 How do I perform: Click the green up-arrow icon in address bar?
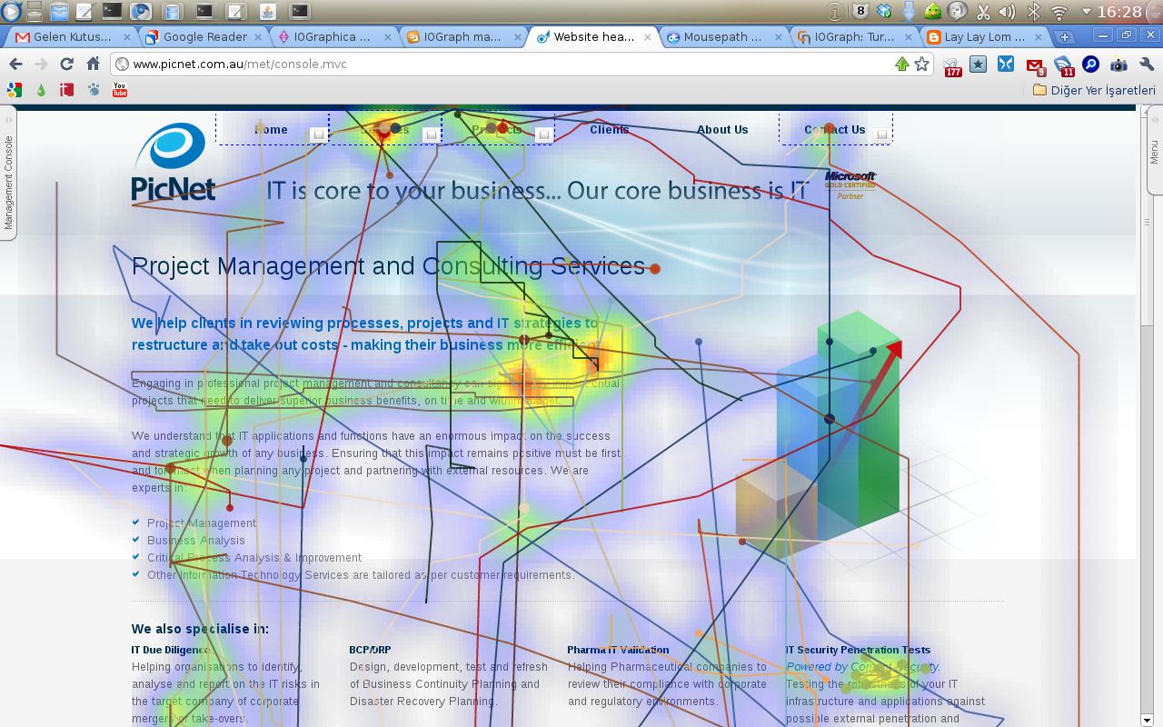pyautogui.click(x=901, y=64)
